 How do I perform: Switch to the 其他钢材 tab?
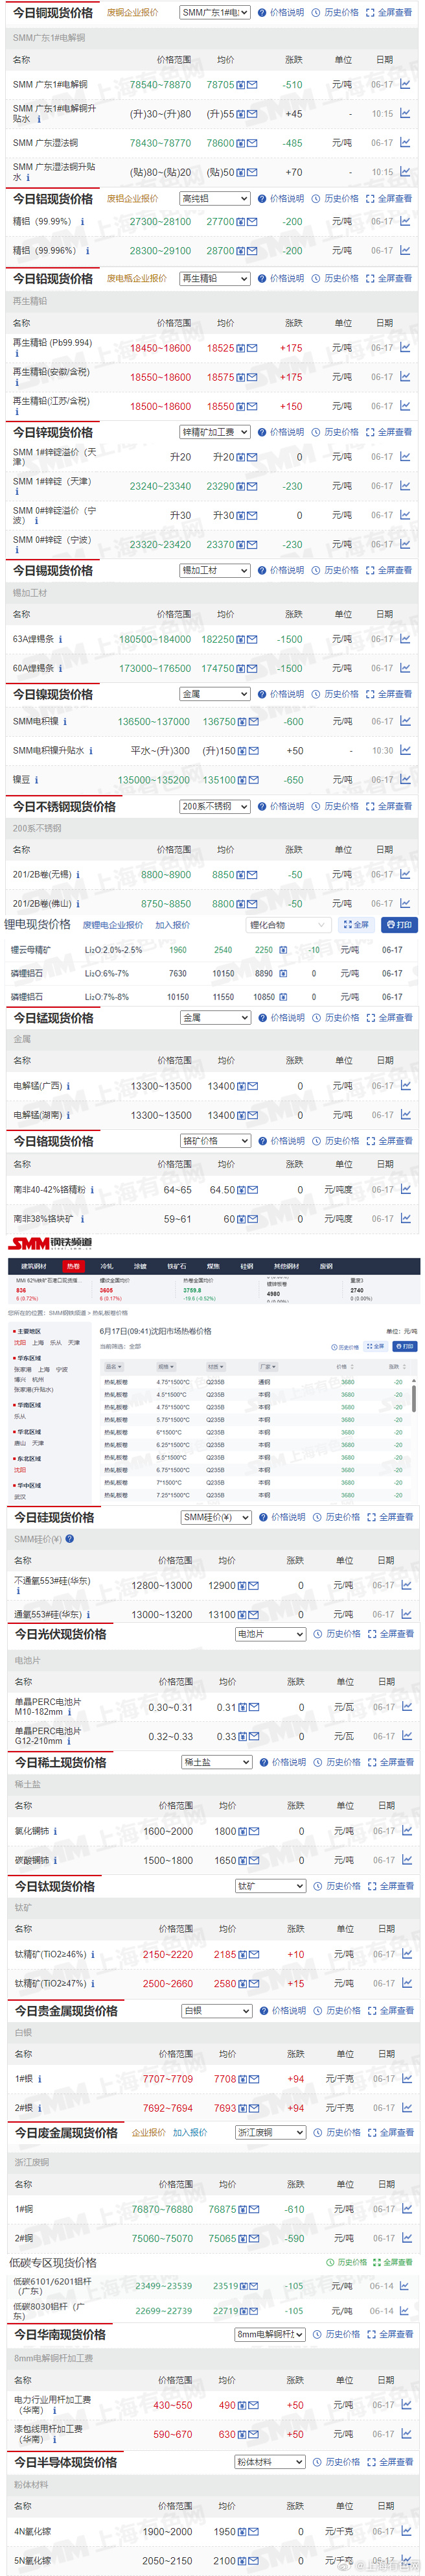[x=286, y=1266]
